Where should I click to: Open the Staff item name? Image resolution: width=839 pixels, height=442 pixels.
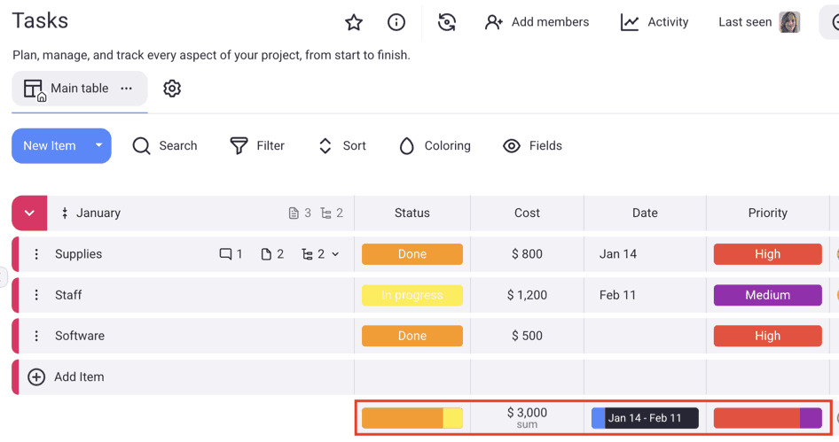[68, 295]
